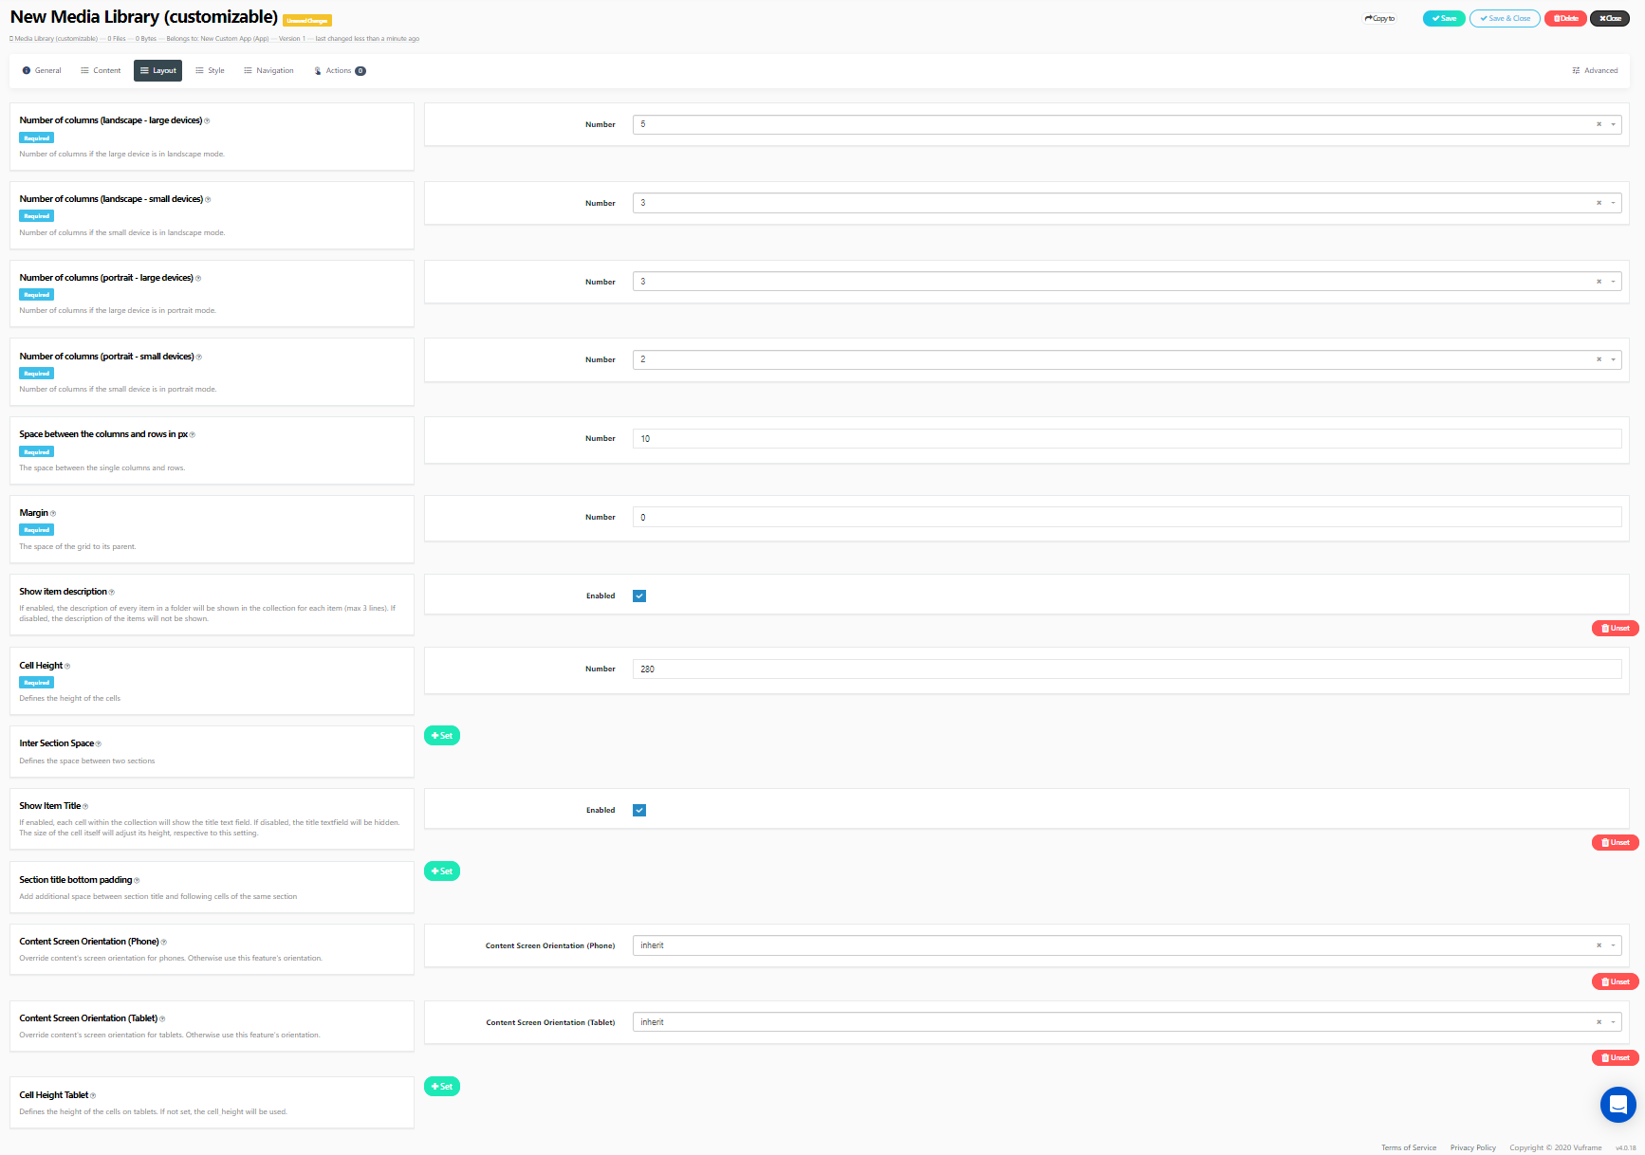Open the Style tab
The width and height of the screenshot is (1645, 1155).
tap(210, 71)
